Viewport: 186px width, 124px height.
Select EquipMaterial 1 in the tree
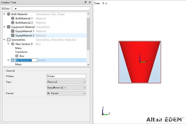(x=25, y=31)
